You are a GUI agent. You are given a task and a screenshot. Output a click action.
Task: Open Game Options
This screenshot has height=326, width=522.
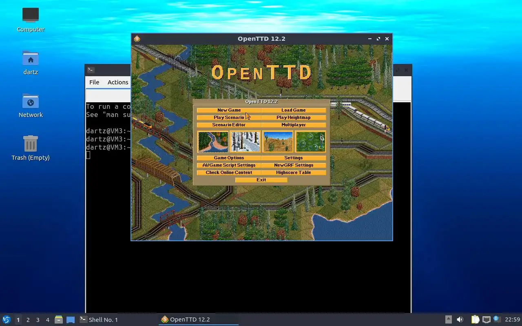pyautogui.click(x=229, y=158)
